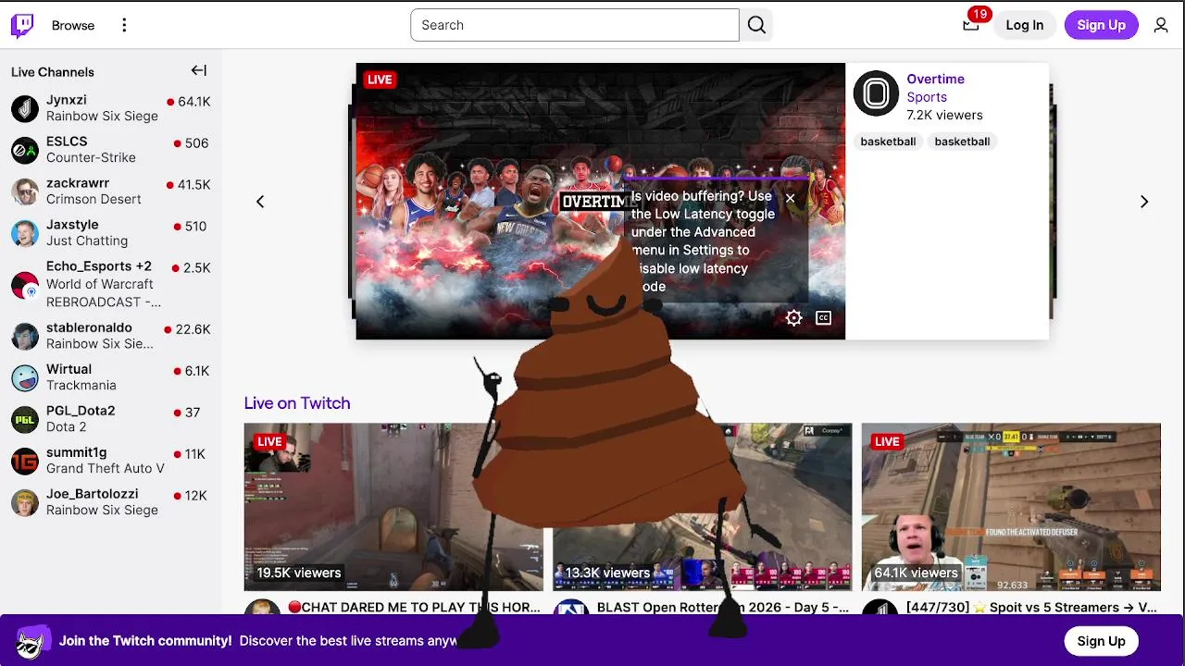Select the second basketball tag
This screenshot has width=1185, height=666.
[x=962, y=142]
